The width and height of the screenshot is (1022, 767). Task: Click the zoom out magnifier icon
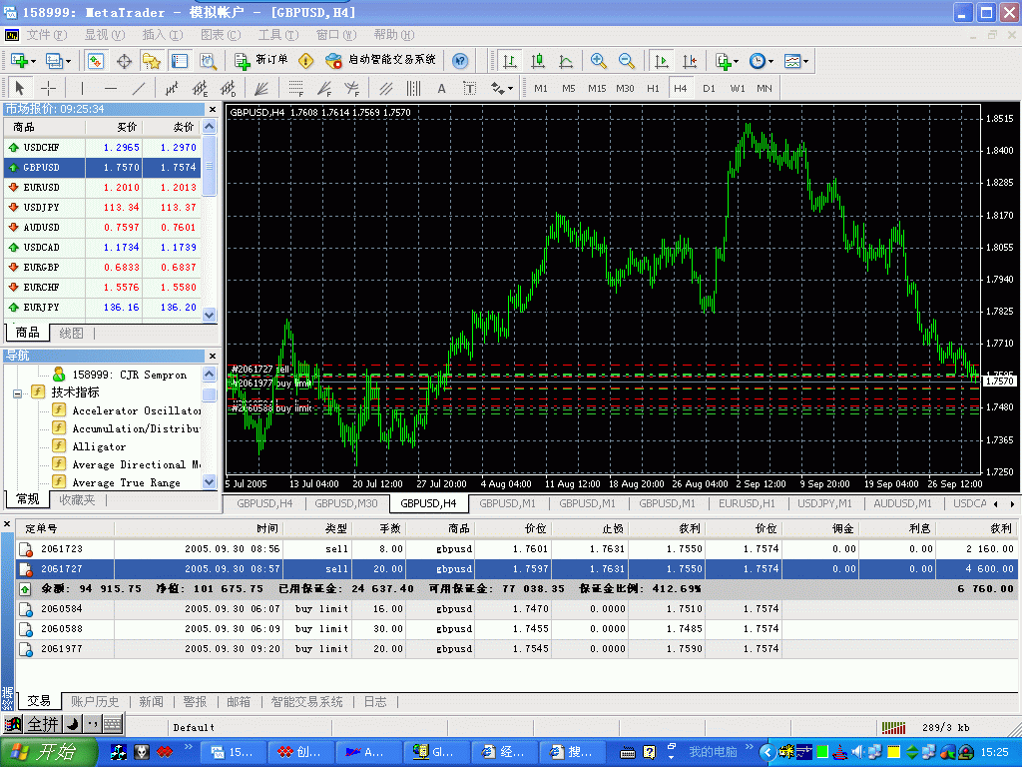pyautogui.click(x=626, y=61)
